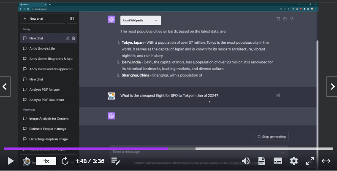The width and height of the screenshot is (337, 171).
Task: Open video player settings gear
Action: coord(294,161)
